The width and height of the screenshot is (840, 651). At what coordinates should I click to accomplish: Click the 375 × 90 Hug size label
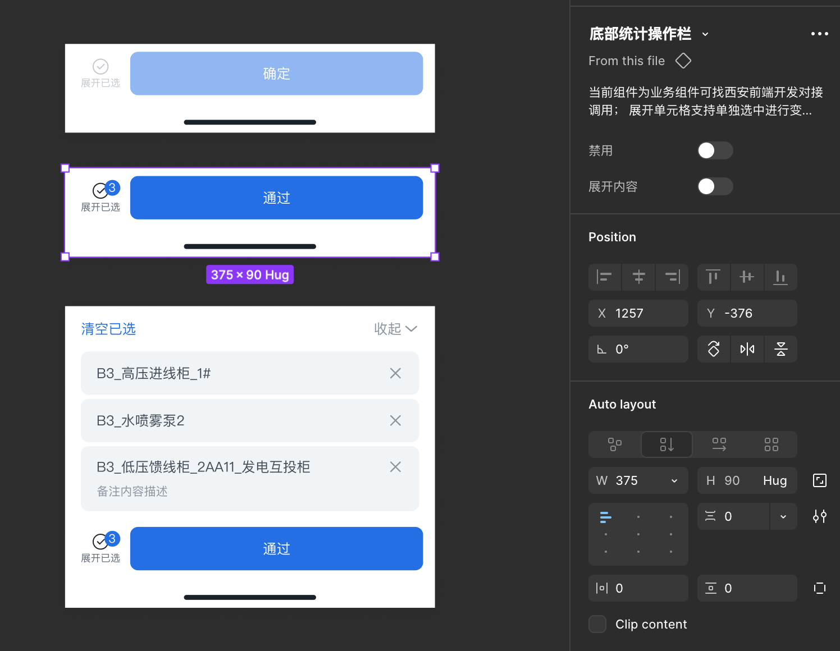[250, 274]
